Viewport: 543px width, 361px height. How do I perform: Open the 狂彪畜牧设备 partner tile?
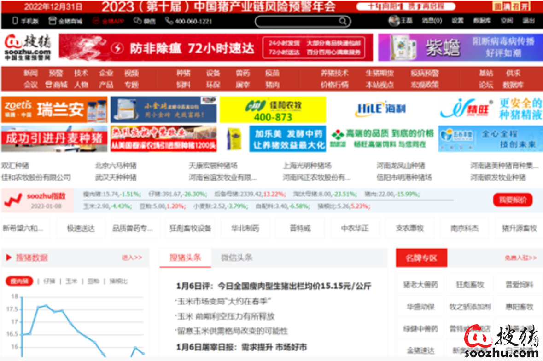coord(191,228)
